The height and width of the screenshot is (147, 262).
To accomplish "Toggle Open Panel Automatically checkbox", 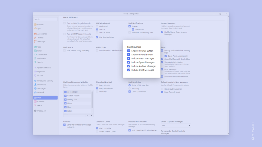I will click(166, 56).
